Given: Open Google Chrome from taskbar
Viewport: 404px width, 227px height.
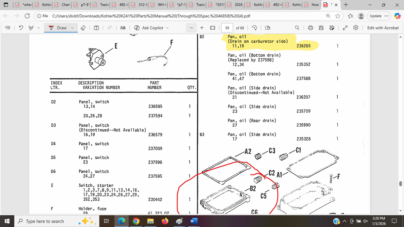Looking at the screenshot, I should 136,221.
